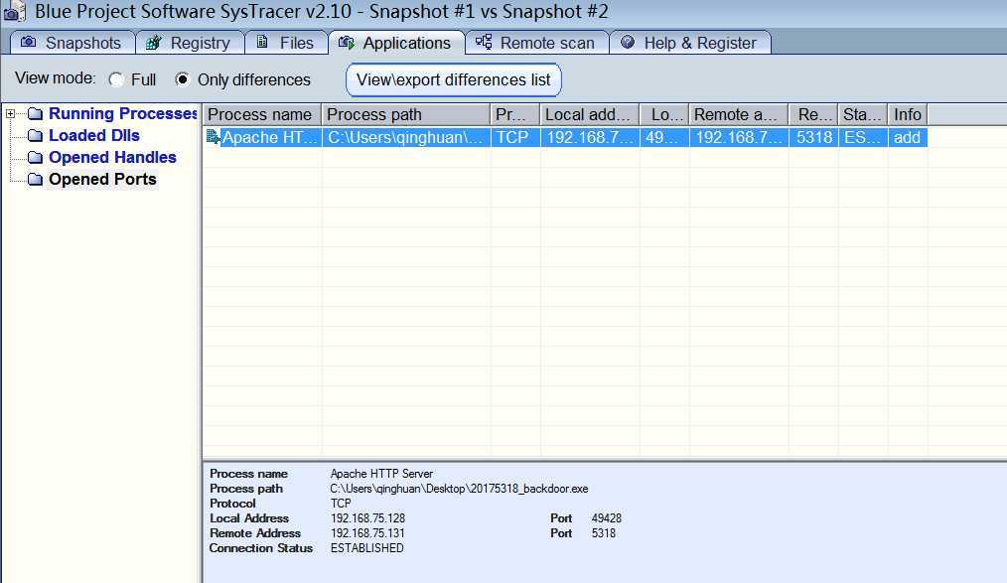Click port value 49428 in details
Image resolution: width=1007 pixels, height=583 pixels.
(x=606, y=518)
